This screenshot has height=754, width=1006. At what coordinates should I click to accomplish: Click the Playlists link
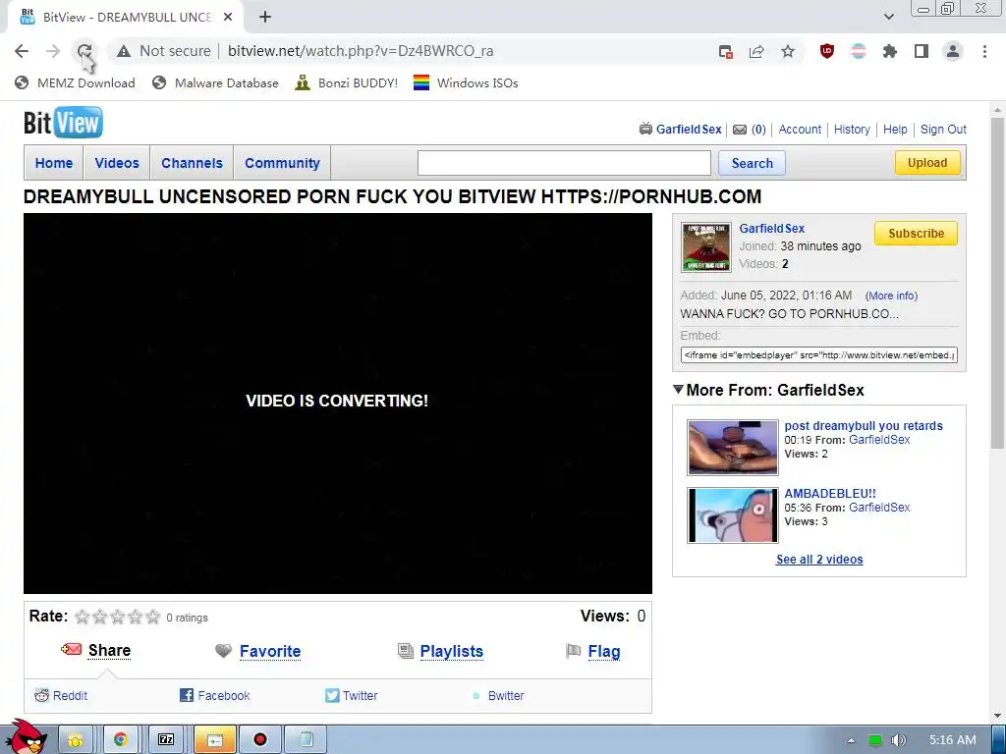pyautogui.click(x=451, y=652)
